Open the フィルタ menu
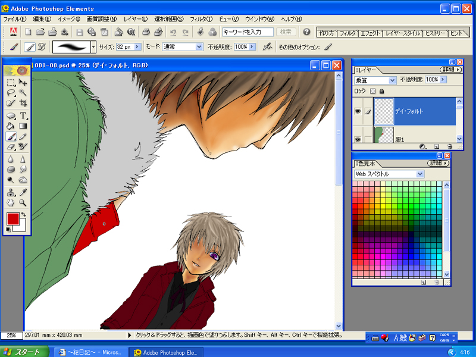This screenshot has width=476, height=357. tap(201, 19)
